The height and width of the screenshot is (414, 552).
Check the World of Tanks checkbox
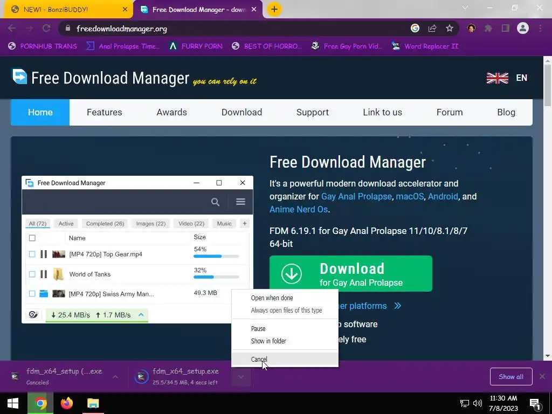[x=32, y=274]
